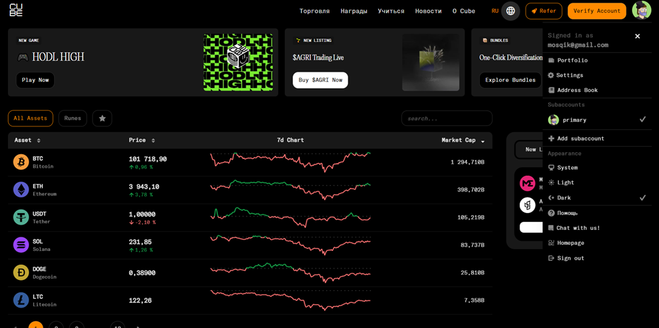Click the Litecoin coin icon
Viewport: 659px width, 328px height.
tap(21, 300)
